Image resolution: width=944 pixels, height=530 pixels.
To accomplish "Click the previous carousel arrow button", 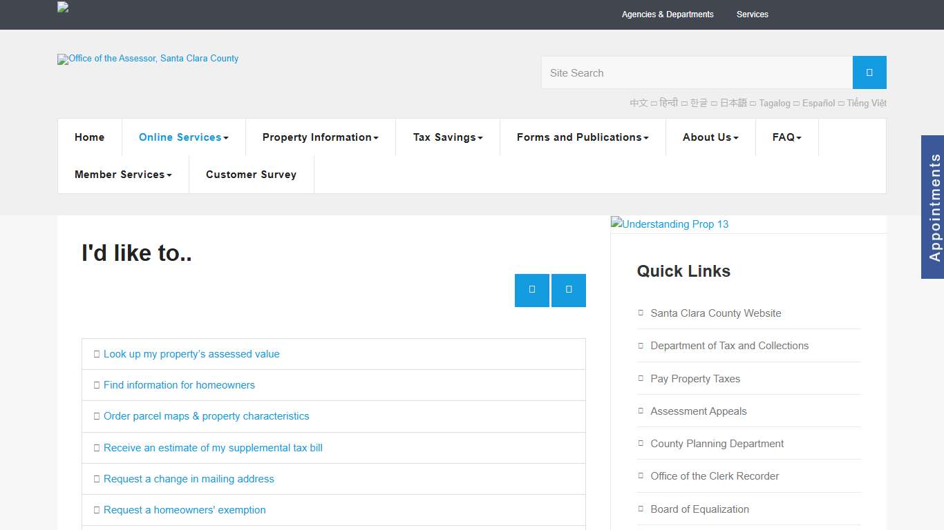I will tap(531, 290).
